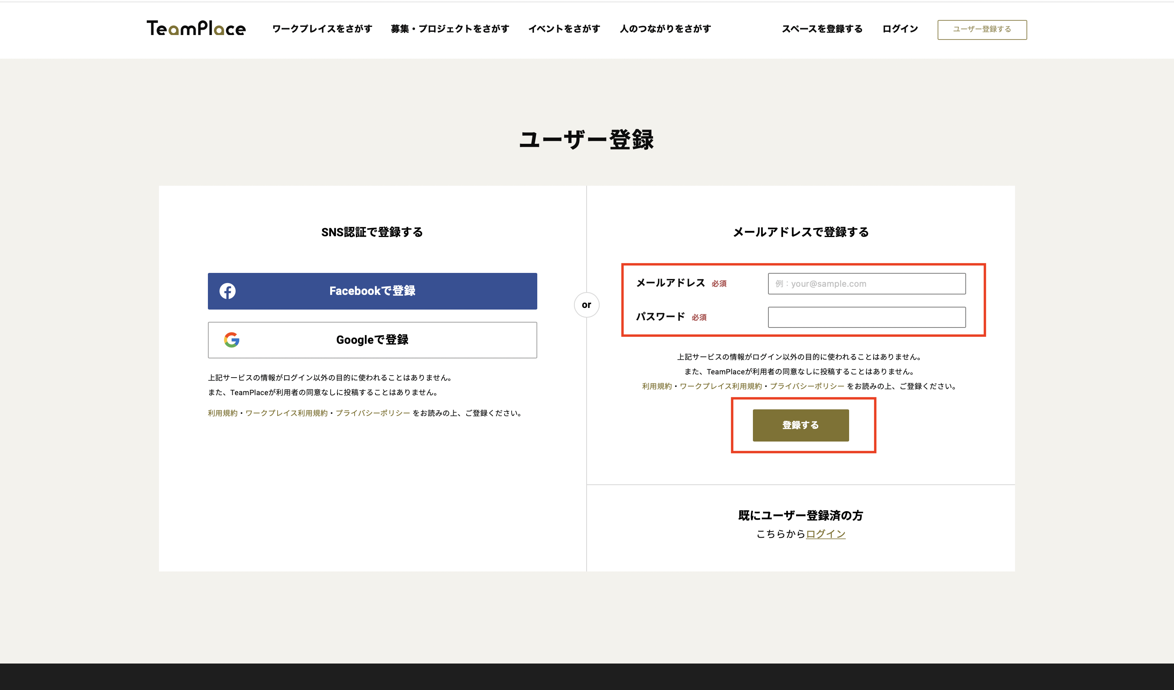Click the TeamPlace logo
The height and width of the screenshot is (690, 1174).
coord(196,29)
